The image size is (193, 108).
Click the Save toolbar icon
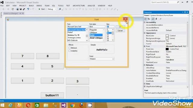[21, 9]
